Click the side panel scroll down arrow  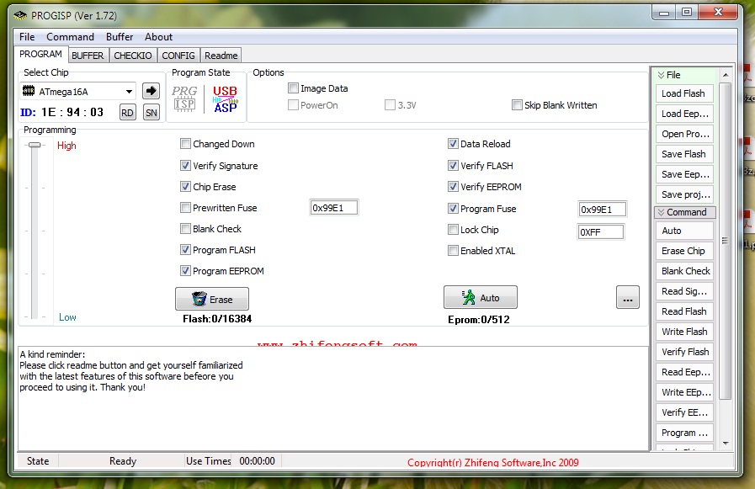coord(726,444)
